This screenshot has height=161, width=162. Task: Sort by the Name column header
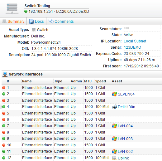[x=27, y=81]
